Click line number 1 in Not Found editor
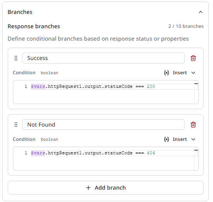 pyautogui.click(x=26, y=153)
